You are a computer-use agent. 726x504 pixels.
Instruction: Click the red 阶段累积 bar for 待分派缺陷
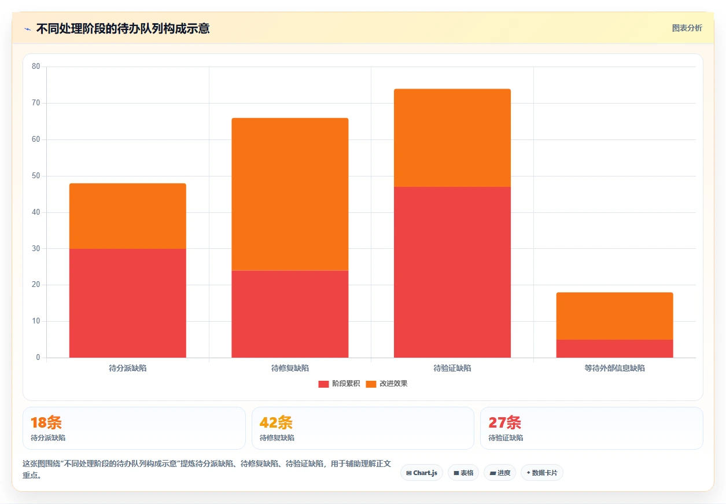[x=128, y=303]
